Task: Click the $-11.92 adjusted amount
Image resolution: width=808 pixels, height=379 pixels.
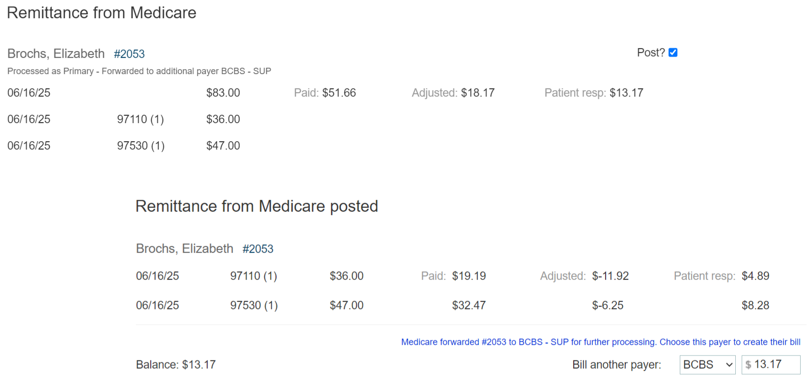Action: [x=610, y=276]
